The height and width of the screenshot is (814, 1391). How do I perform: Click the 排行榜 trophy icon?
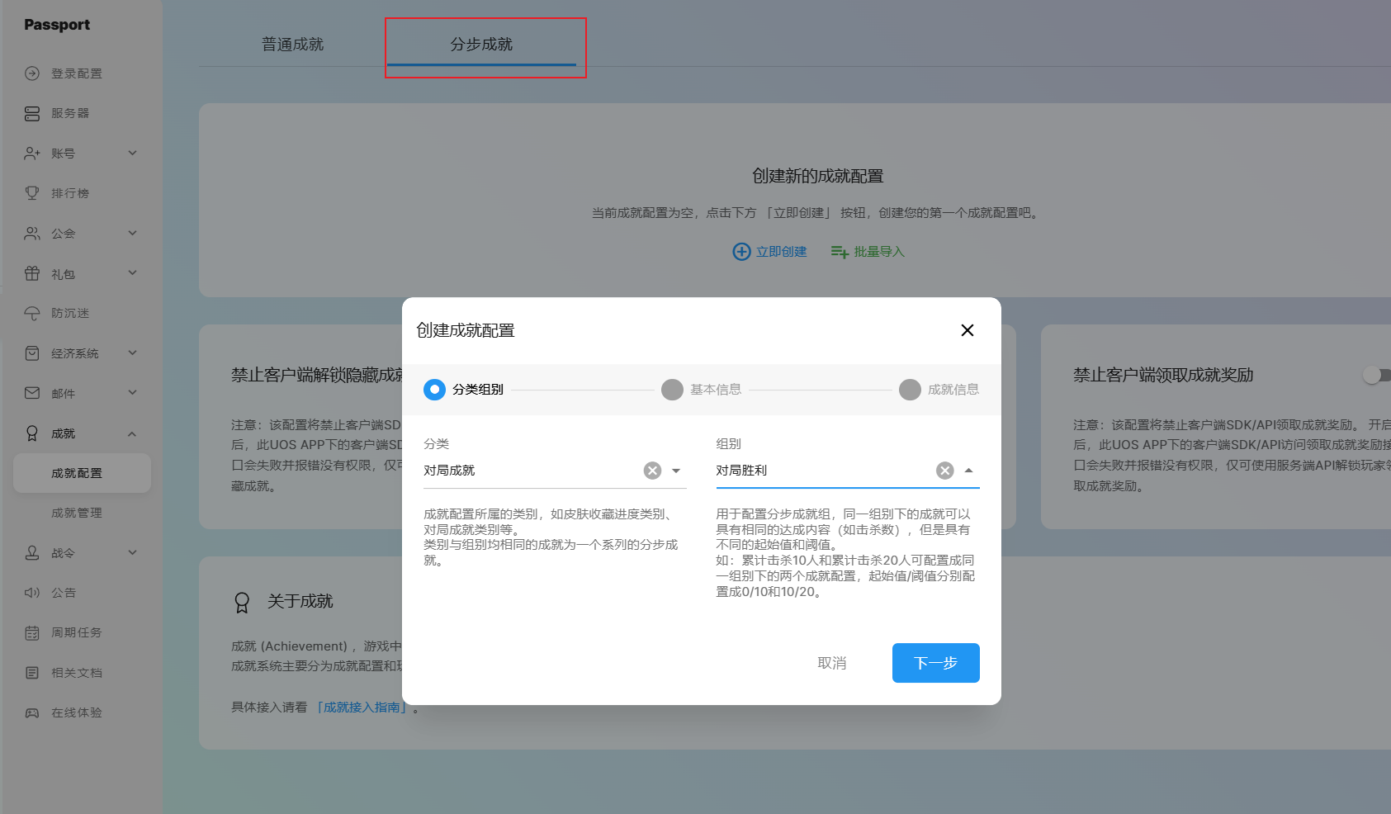pyautogui.click(x=32, y=193)
